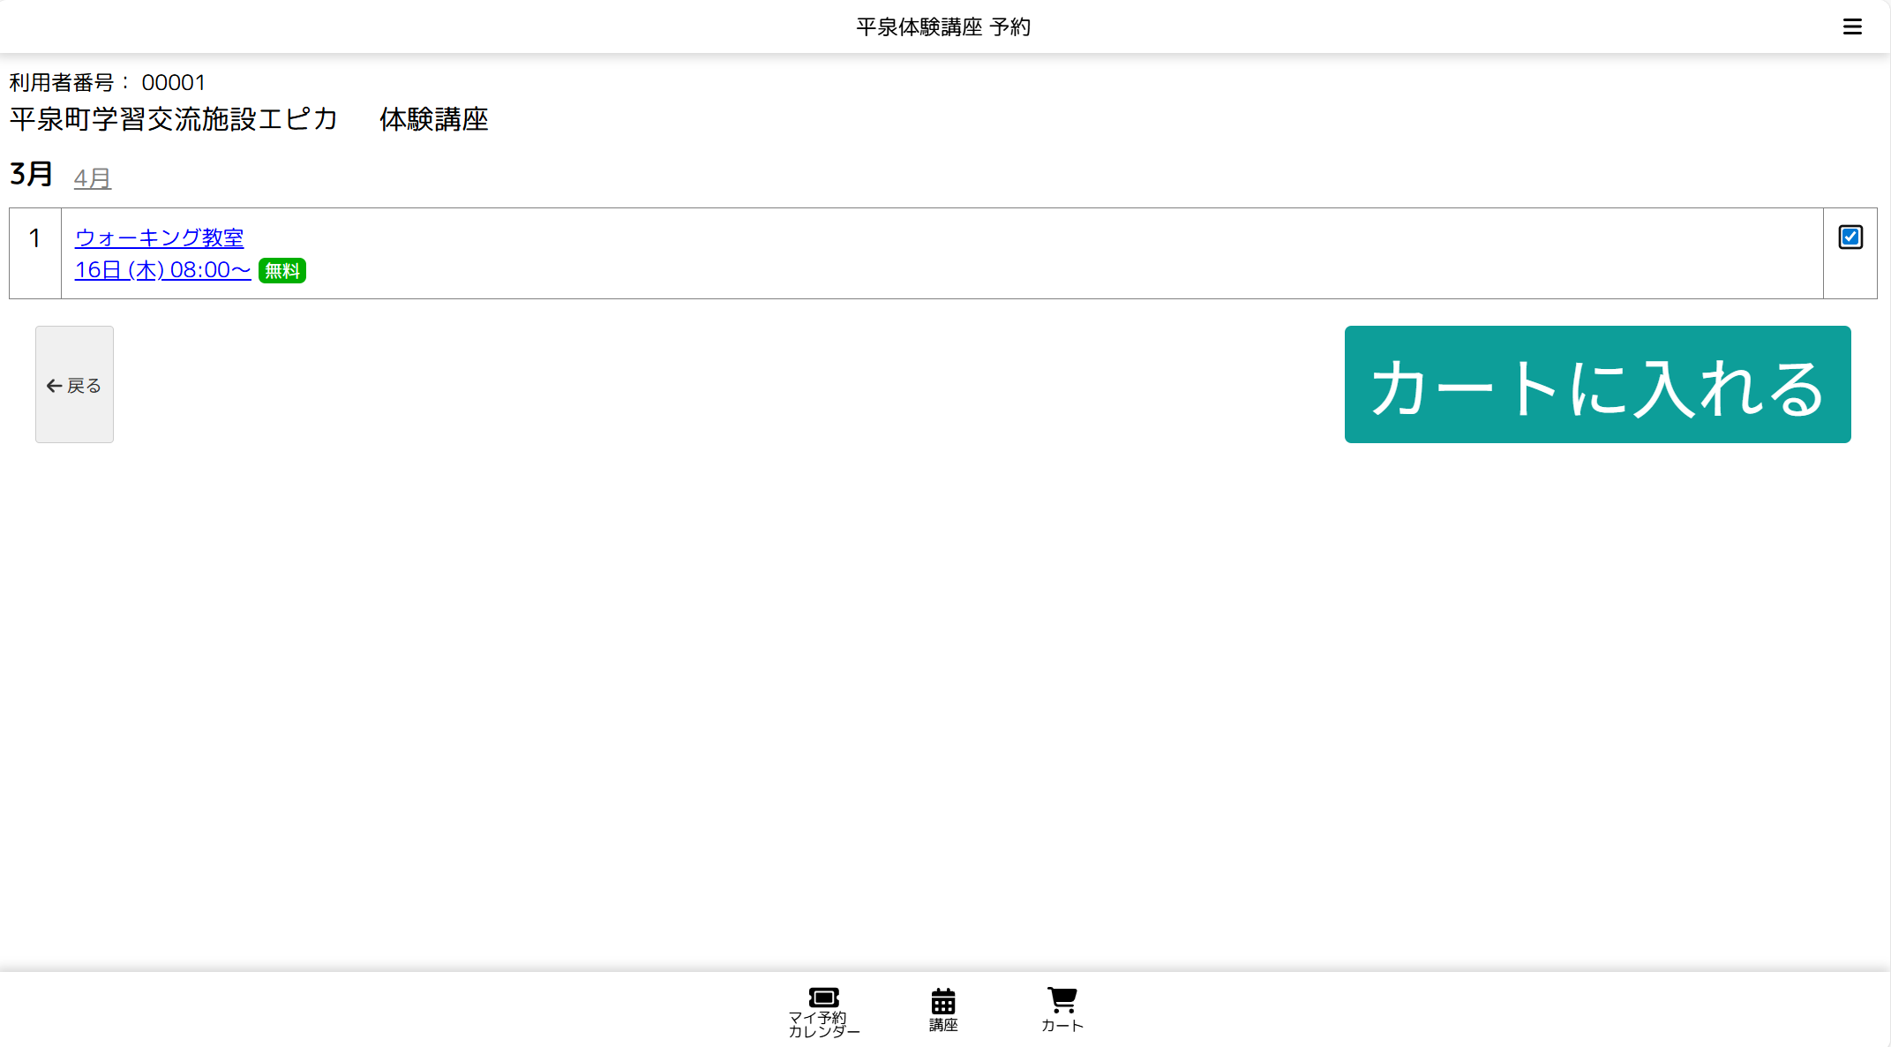
Task: Switch to the 4月 month tab
Action: point(92,178)
